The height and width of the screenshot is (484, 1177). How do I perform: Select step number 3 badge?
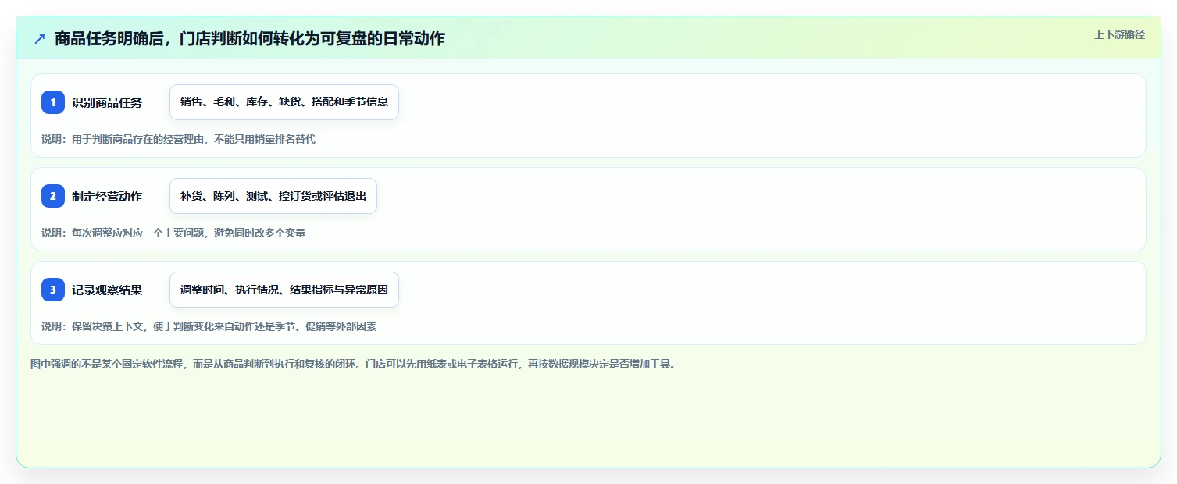[53, 290]
